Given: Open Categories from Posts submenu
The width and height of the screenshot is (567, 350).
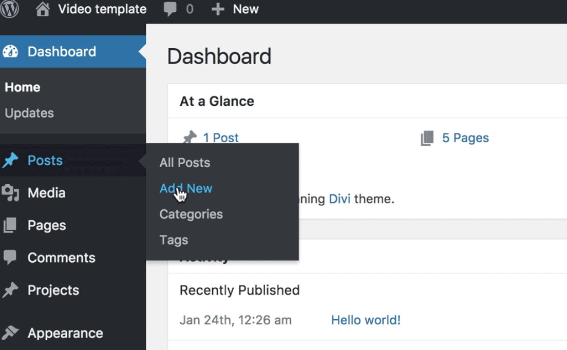Looking at the screenshot, I should click(191, 214).
